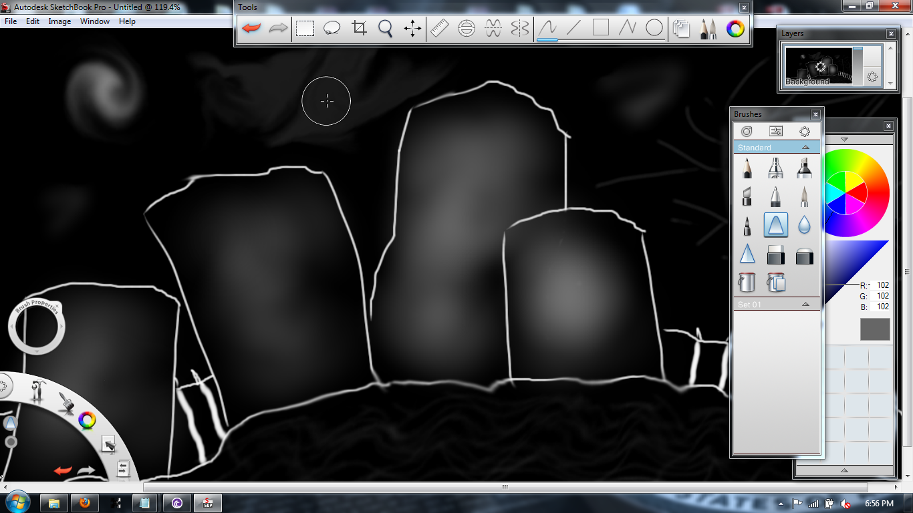Open the Background layer marking menu
The image size is (913, 513).
pos(872,77)
